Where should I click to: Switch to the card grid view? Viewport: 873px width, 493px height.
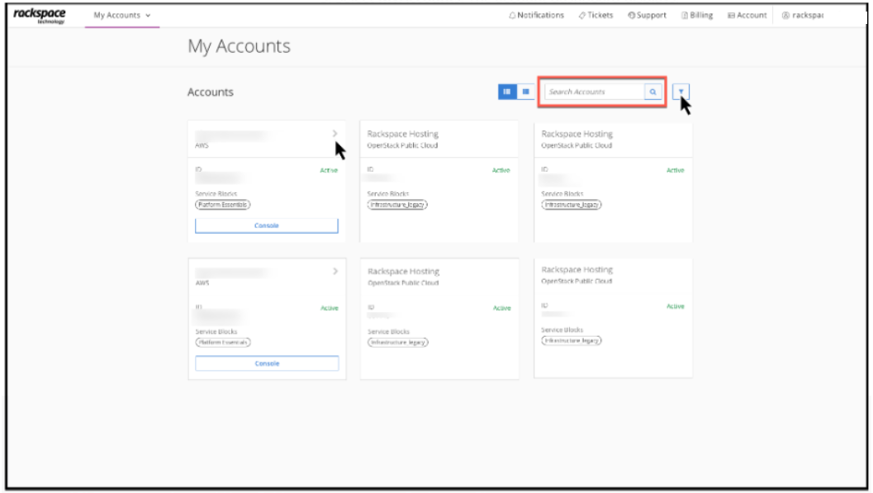506,92
